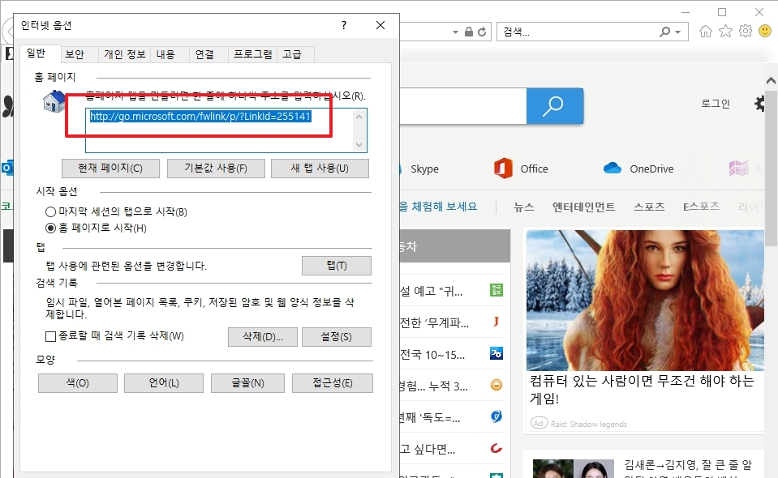Open 접근성(E) button
This screenshot has height=478, width=778.
pos(333,383)
